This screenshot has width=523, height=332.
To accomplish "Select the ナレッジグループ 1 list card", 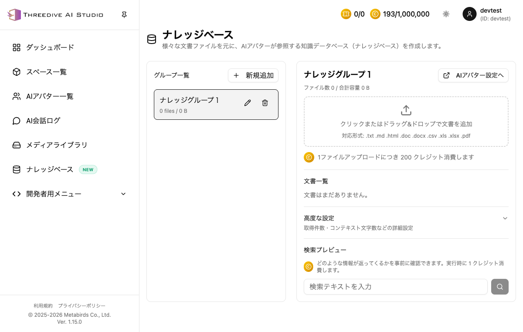I will tap(216, 105).
